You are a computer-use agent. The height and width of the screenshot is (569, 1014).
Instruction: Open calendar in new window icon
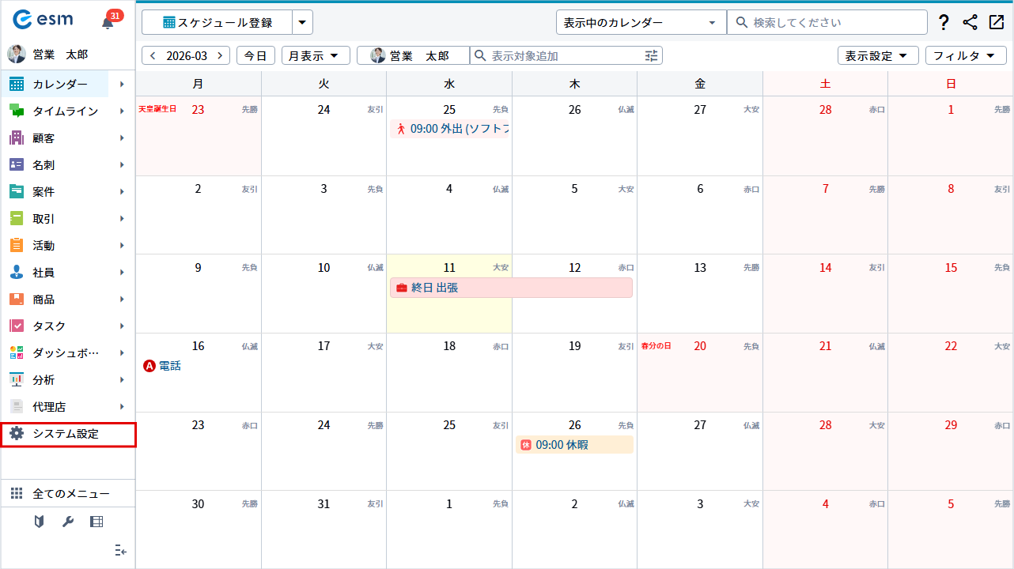[997, 22]
